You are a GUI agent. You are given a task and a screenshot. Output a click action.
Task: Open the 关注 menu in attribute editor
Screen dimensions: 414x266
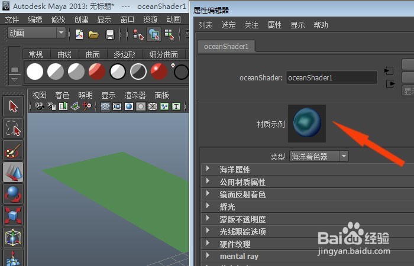[x=251, y=25]
